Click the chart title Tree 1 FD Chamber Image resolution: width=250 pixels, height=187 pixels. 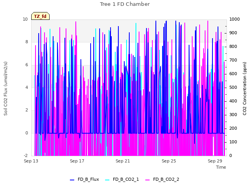pyautogui.click(x=125, y=4)
